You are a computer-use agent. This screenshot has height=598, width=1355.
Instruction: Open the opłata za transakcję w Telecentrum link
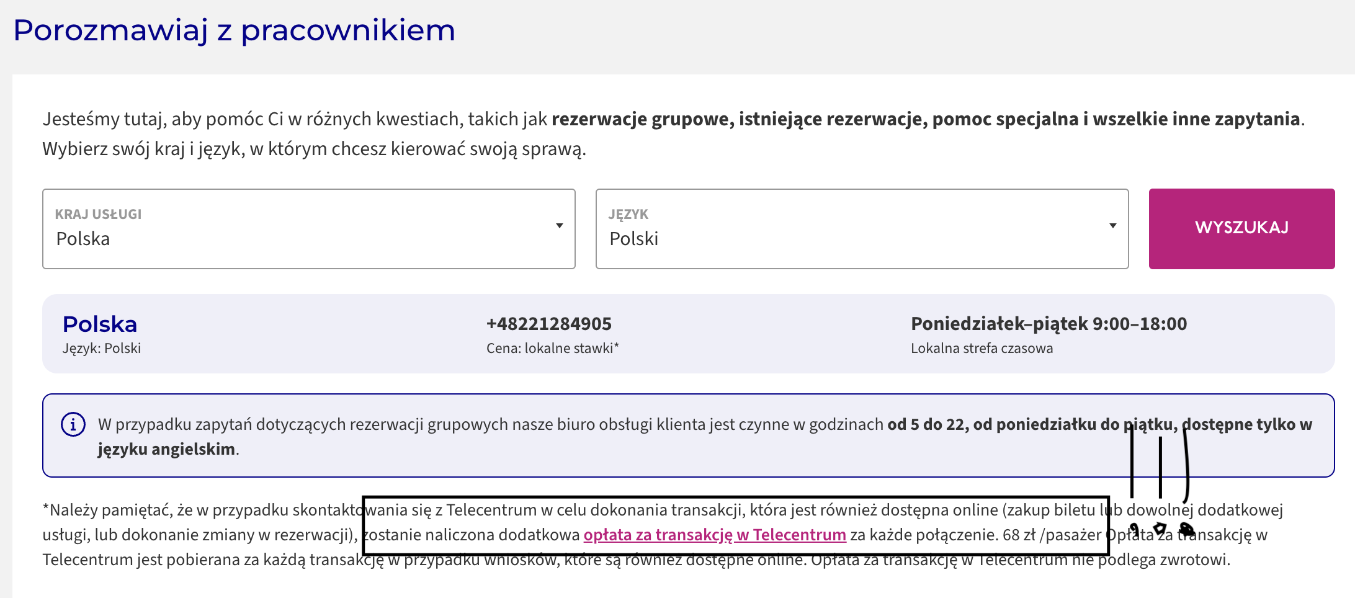pos(715,535)
